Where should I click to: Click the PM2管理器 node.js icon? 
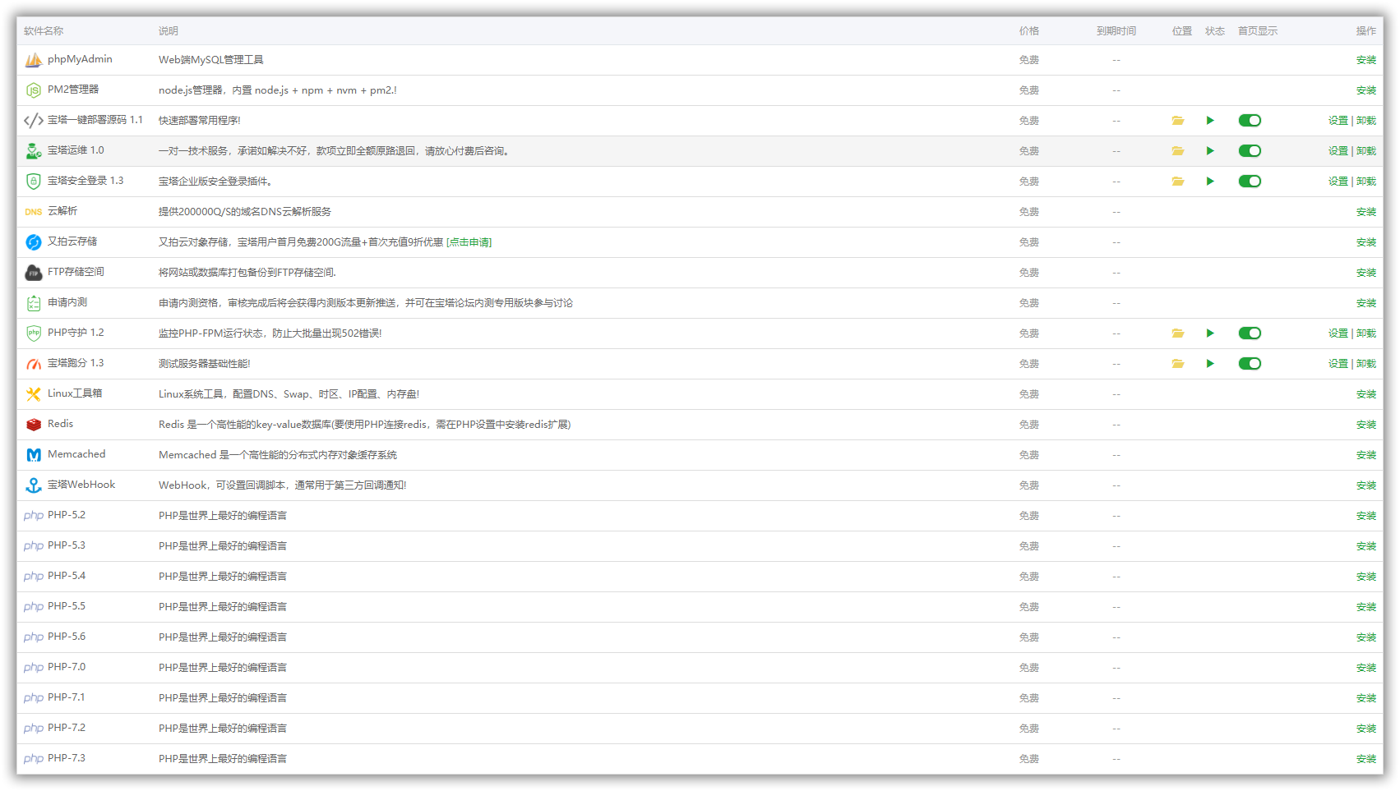pos(34,90)
